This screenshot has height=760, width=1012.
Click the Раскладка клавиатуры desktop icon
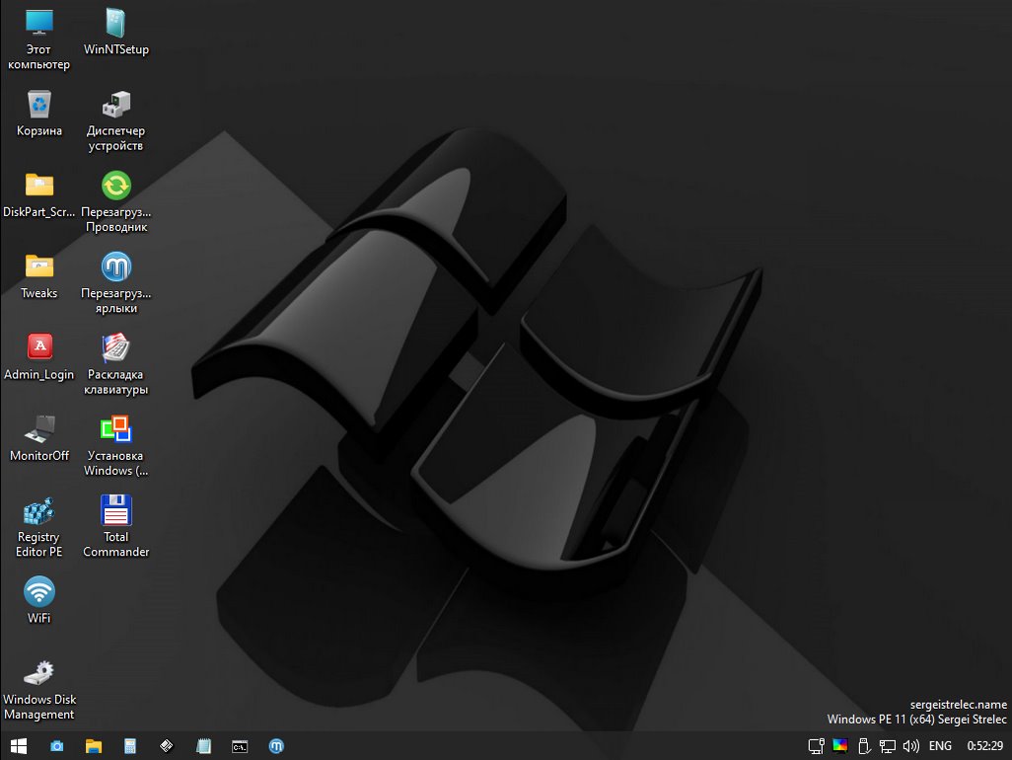[116, 347]
